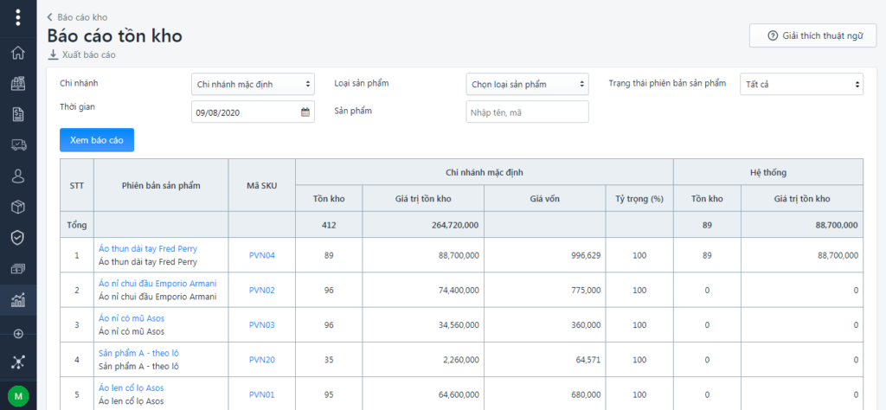Click the calendar icon in the date field
This screenshot has height=410, width=886.
[x=305, y=112]
